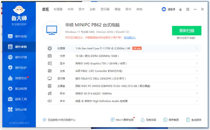Expand the 显卡 row chevron
Image resolution: width=210 pixels, height=130 pixels.
tap(197, 63)
